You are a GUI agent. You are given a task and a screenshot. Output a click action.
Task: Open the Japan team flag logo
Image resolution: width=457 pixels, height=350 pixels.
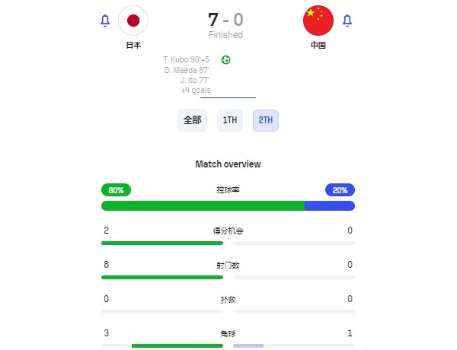coord(133,21)
